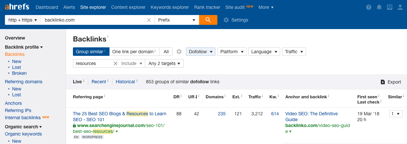This screenshot has width=407, height=144.
Task: Open Rank tracker in top navigation
Action: pos(207,7)
